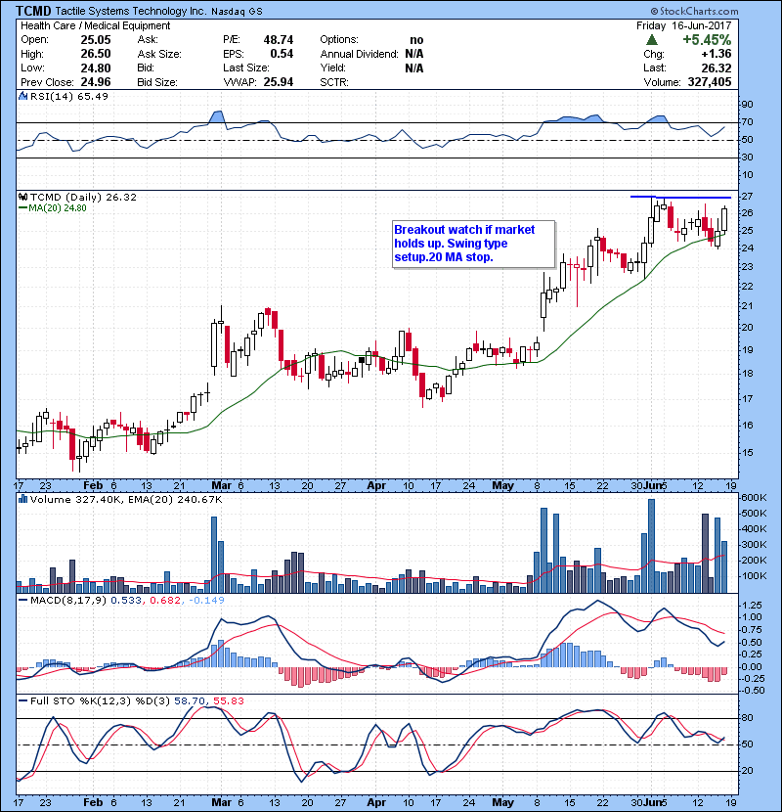Click the MACD(8,17,9) legend marker icon
Image resolution: width=782 pixels, height=812 pixels.
tap(22, 599)
